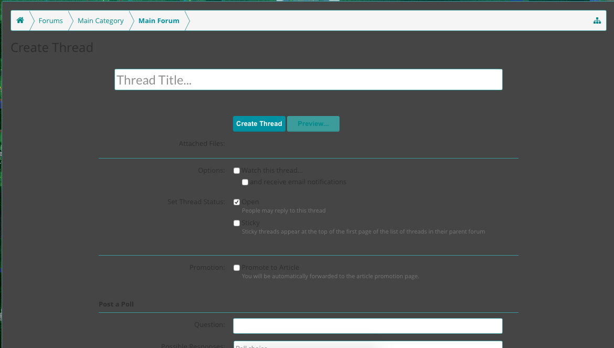The width and height of the screenshot is (614, 348).
Task: Click the 'Attached Files:' label
Action: coord(202,144)
